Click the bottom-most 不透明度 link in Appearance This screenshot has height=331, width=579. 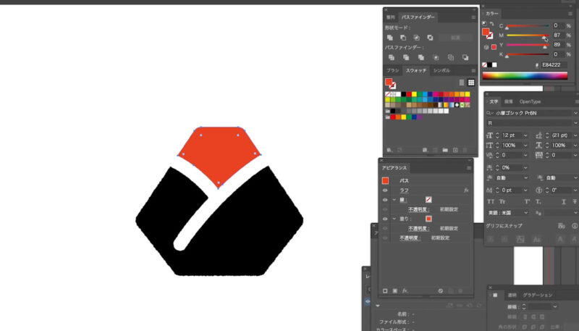tap(410, 238)
